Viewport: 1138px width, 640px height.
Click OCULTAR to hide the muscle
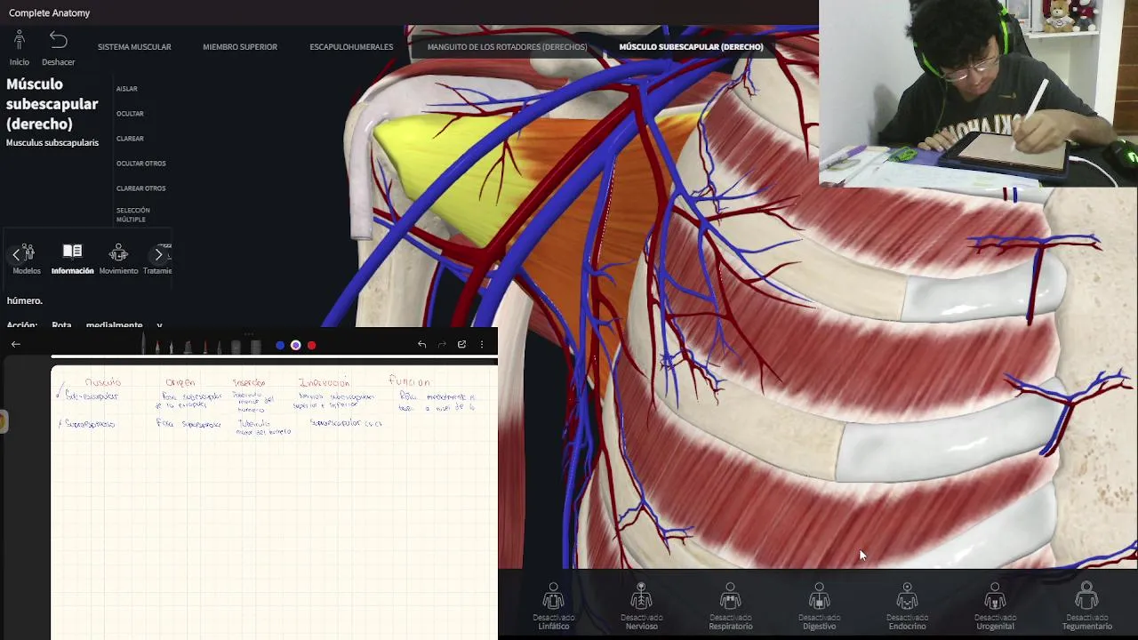point(130,114)
